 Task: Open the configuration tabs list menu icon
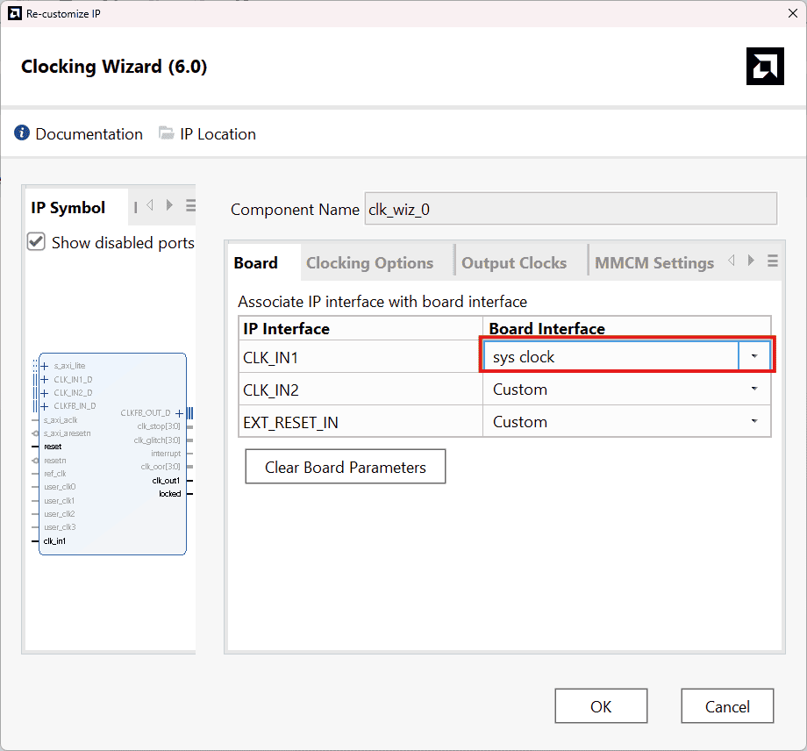pos(772,261)
